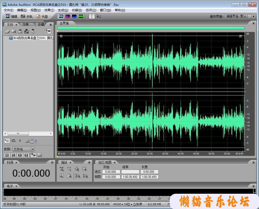Switch to Multitrack (多轨) view
259x209 pixels.
tap(27, 16)
